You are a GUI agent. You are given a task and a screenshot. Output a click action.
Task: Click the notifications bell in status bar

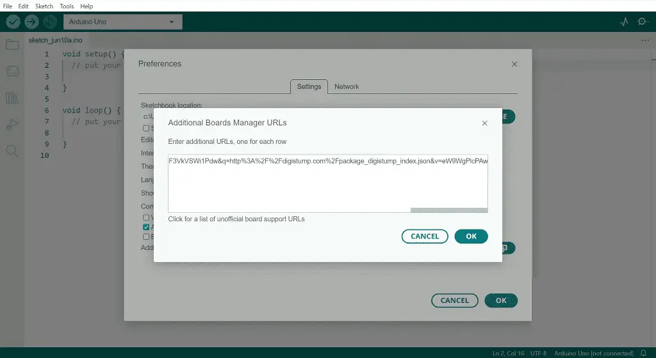[x=643, y=354]
